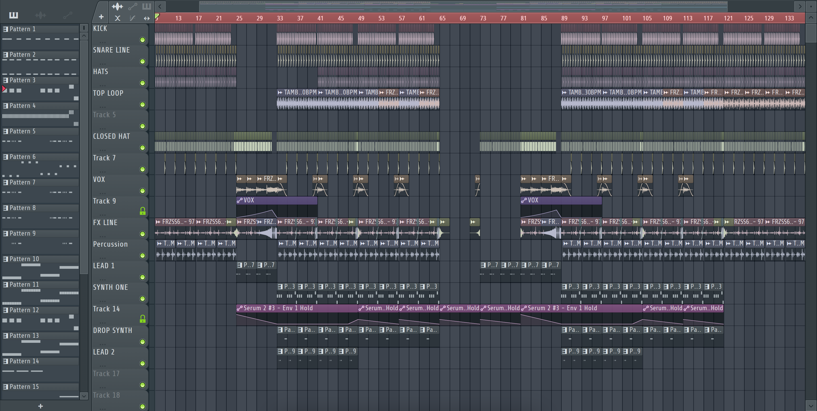Click bar 89 on the timeline ruler
This screenshot has width=817, height=411.
(564, 18)
